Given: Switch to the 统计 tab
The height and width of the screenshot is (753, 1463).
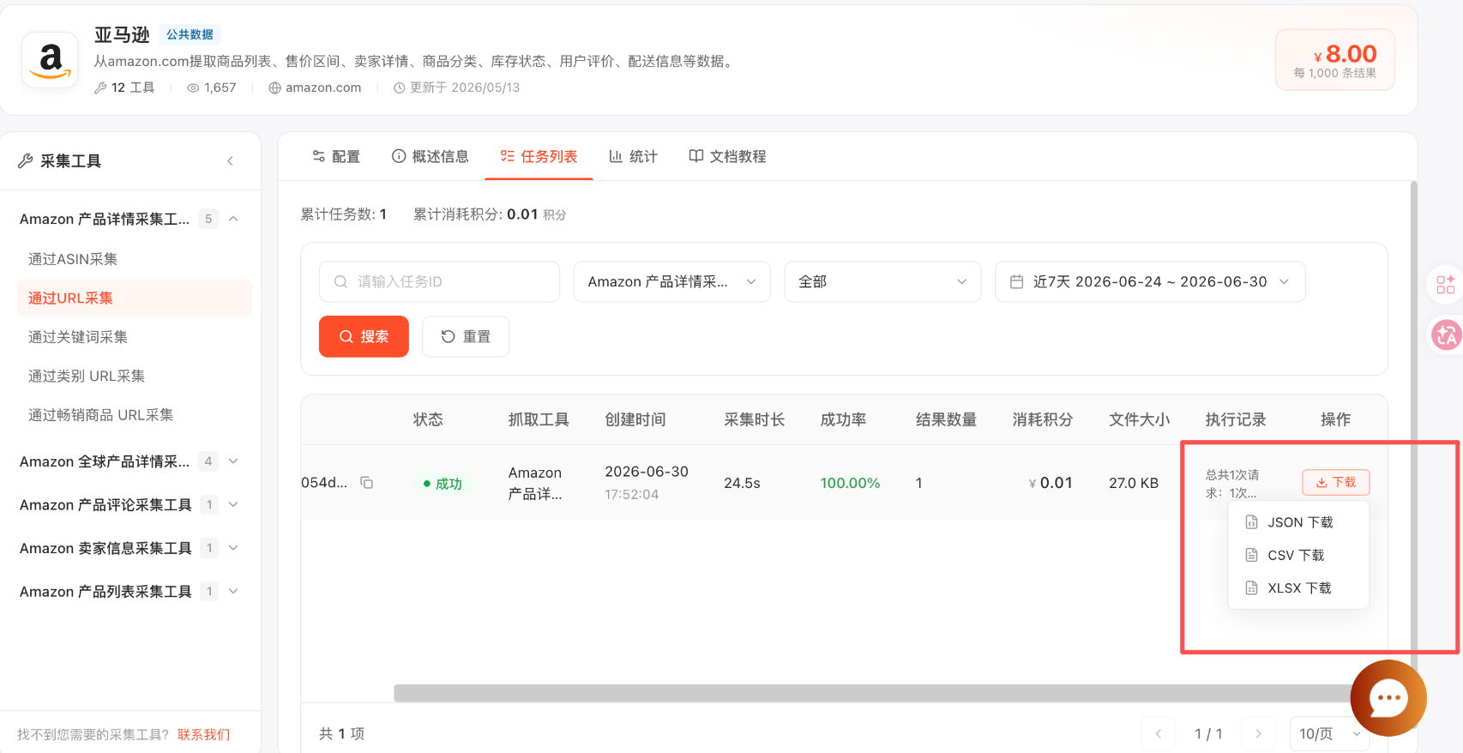Looking at the screenshot, I should click(x=633, y=156).
